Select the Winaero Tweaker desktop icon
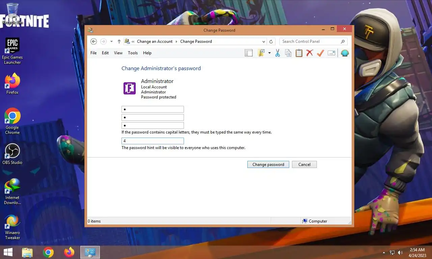 click(12, 227)
